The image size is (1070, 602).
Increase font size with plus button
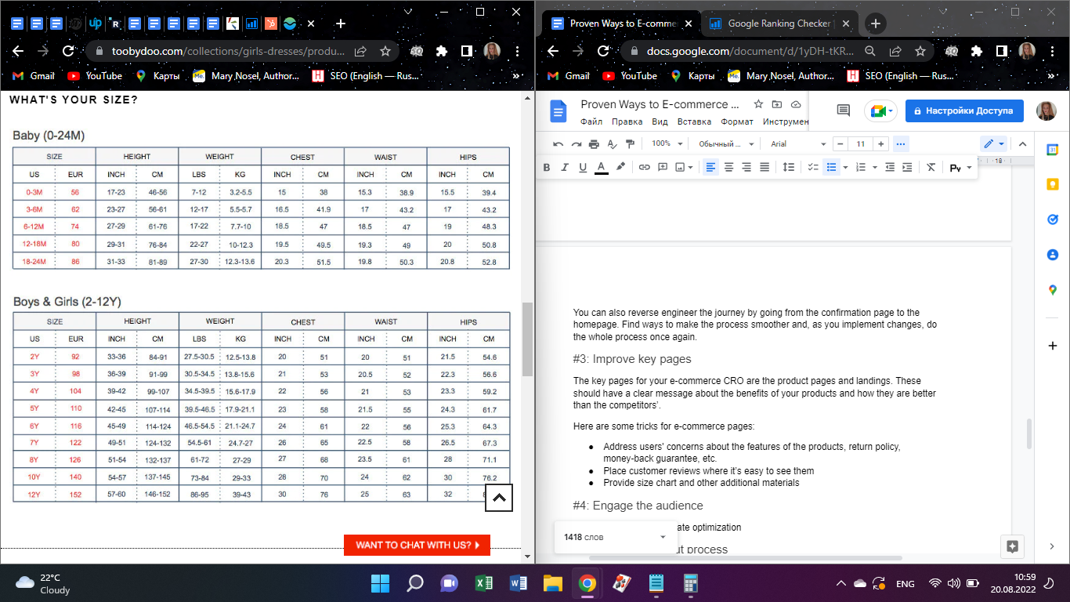pyautogui.click(x=881, y=144)
